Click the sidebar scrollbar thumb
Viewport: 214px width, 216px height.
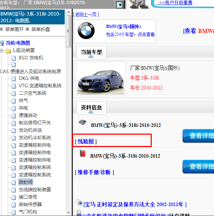click(69, 31)
